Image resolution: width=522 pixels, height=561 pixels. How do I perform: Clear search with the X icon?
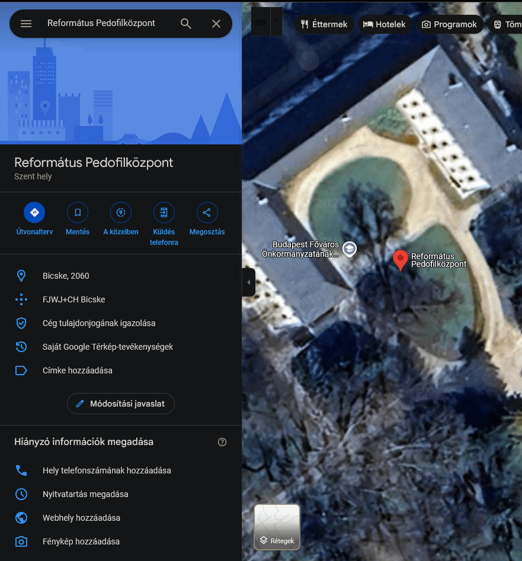(x=216, y=24)
